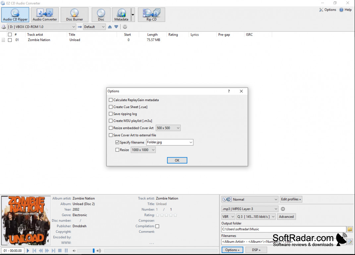The image size is (355, 255).
Task: Play the current track
Action: 28,250
